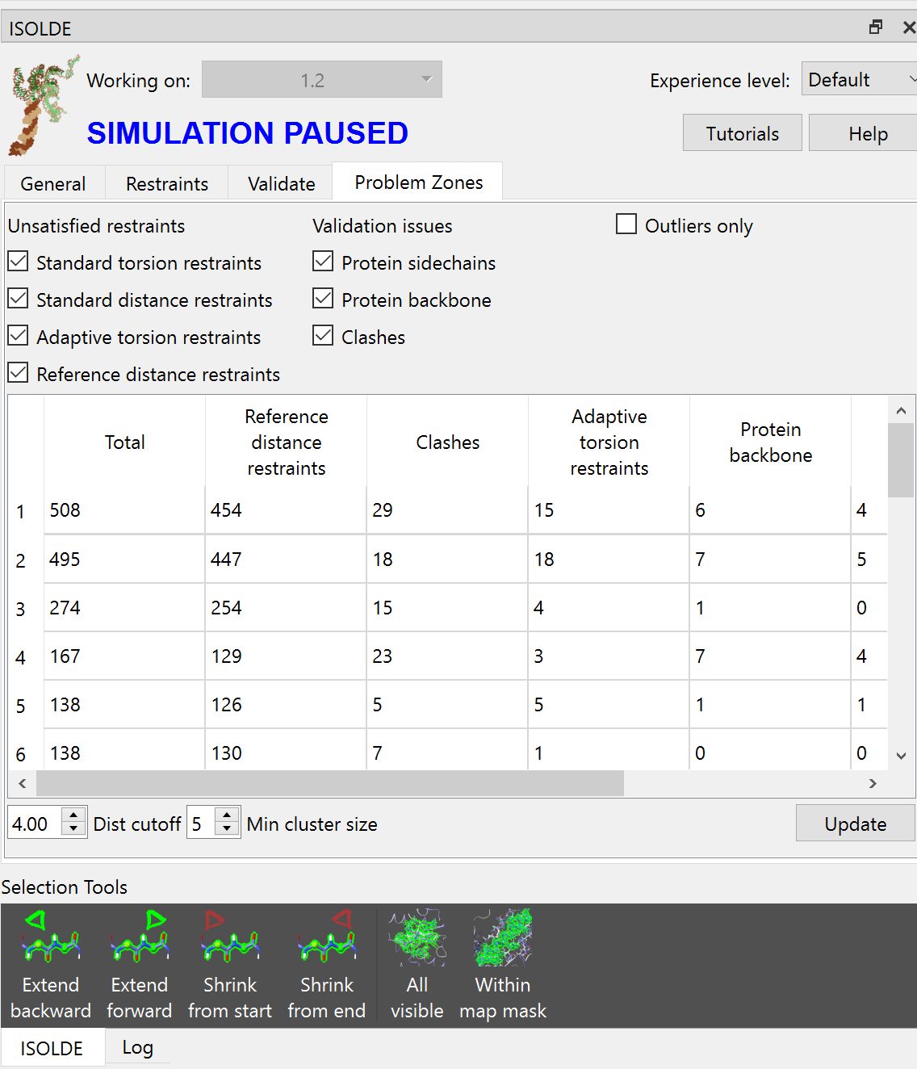Click the Total cell showing 274

(x=124, y=607)
